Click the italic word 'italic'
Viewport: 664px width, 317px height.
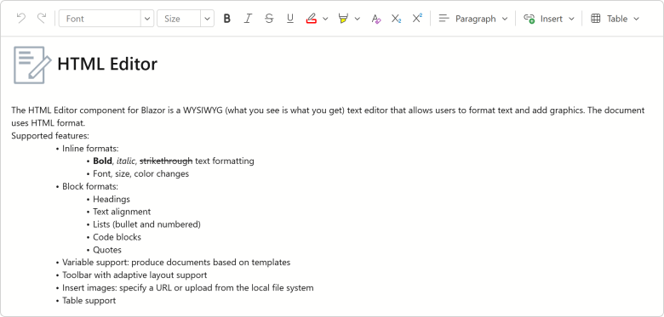point(126,161)
